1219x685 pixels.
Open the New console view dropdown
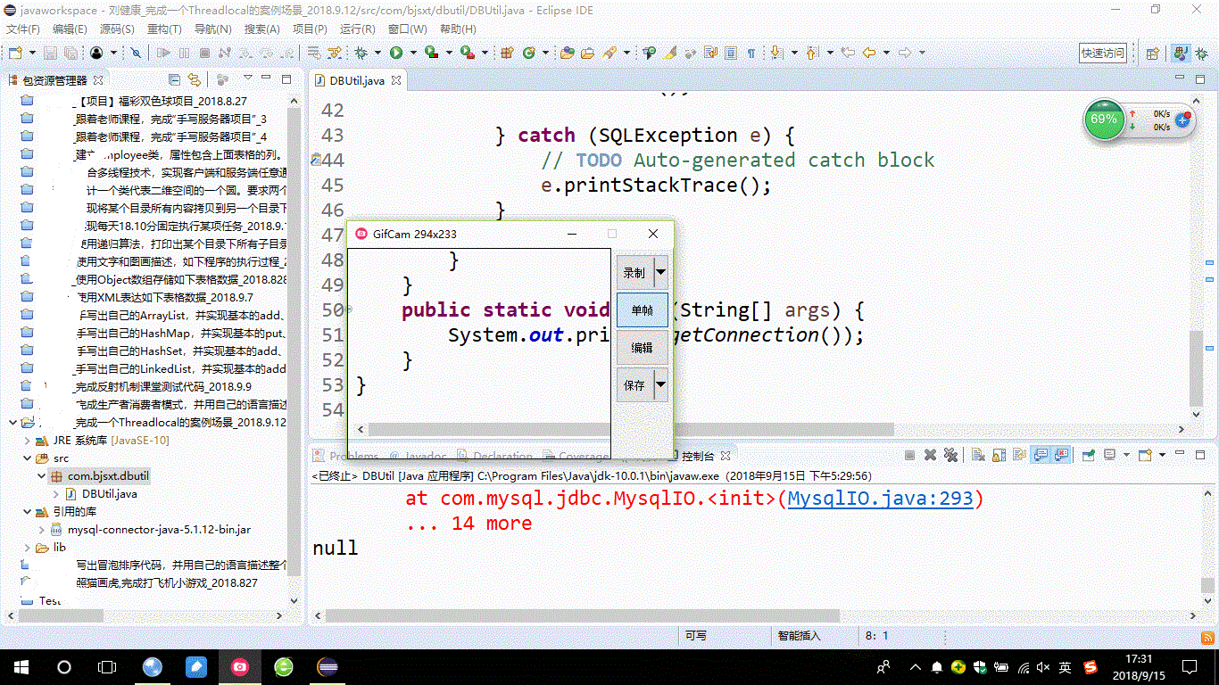pos(1162,455)
